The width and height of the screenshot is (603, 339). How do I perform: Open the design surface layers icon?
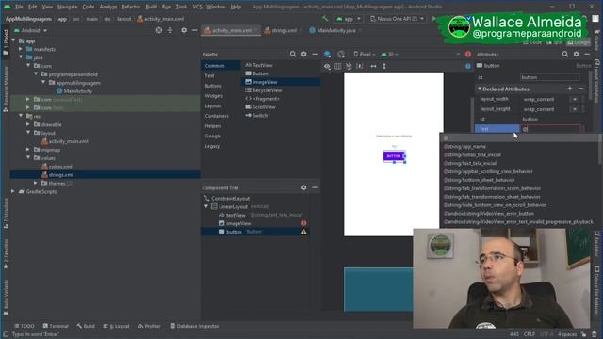click(327, 55)
